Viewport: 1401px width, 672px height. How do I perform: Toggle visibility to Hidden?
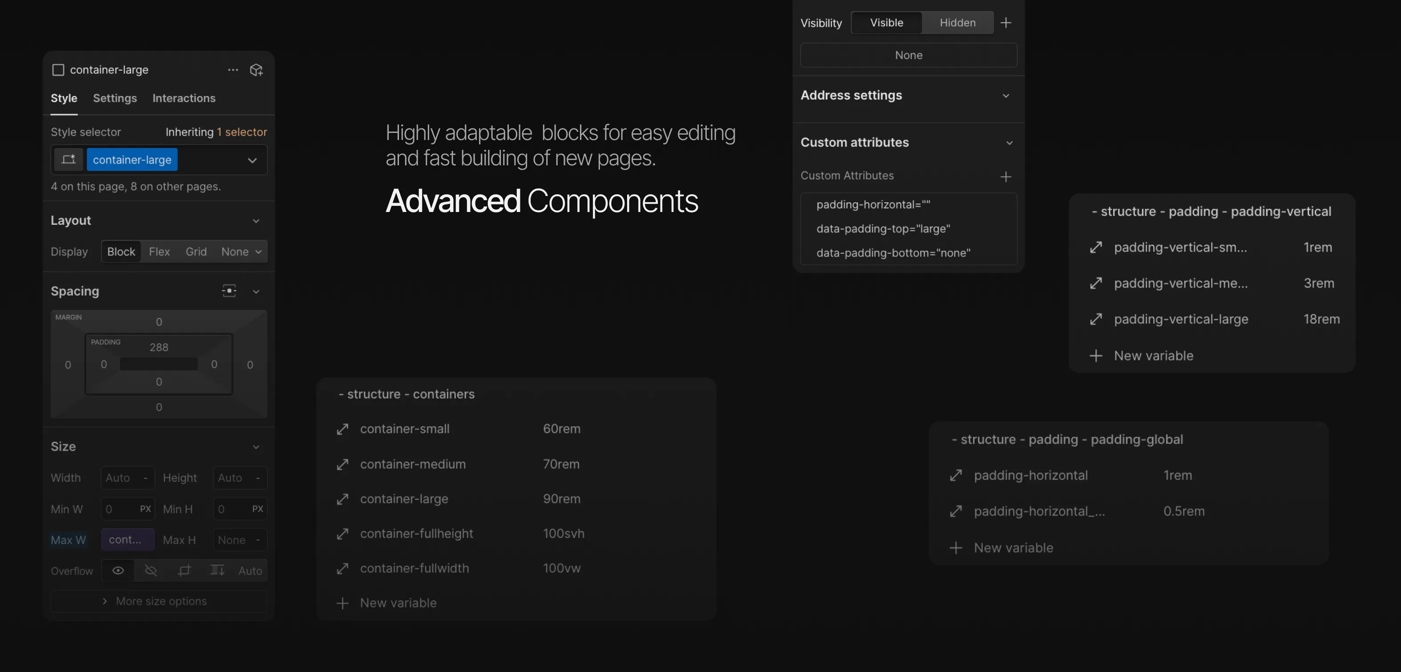[957, 23]
